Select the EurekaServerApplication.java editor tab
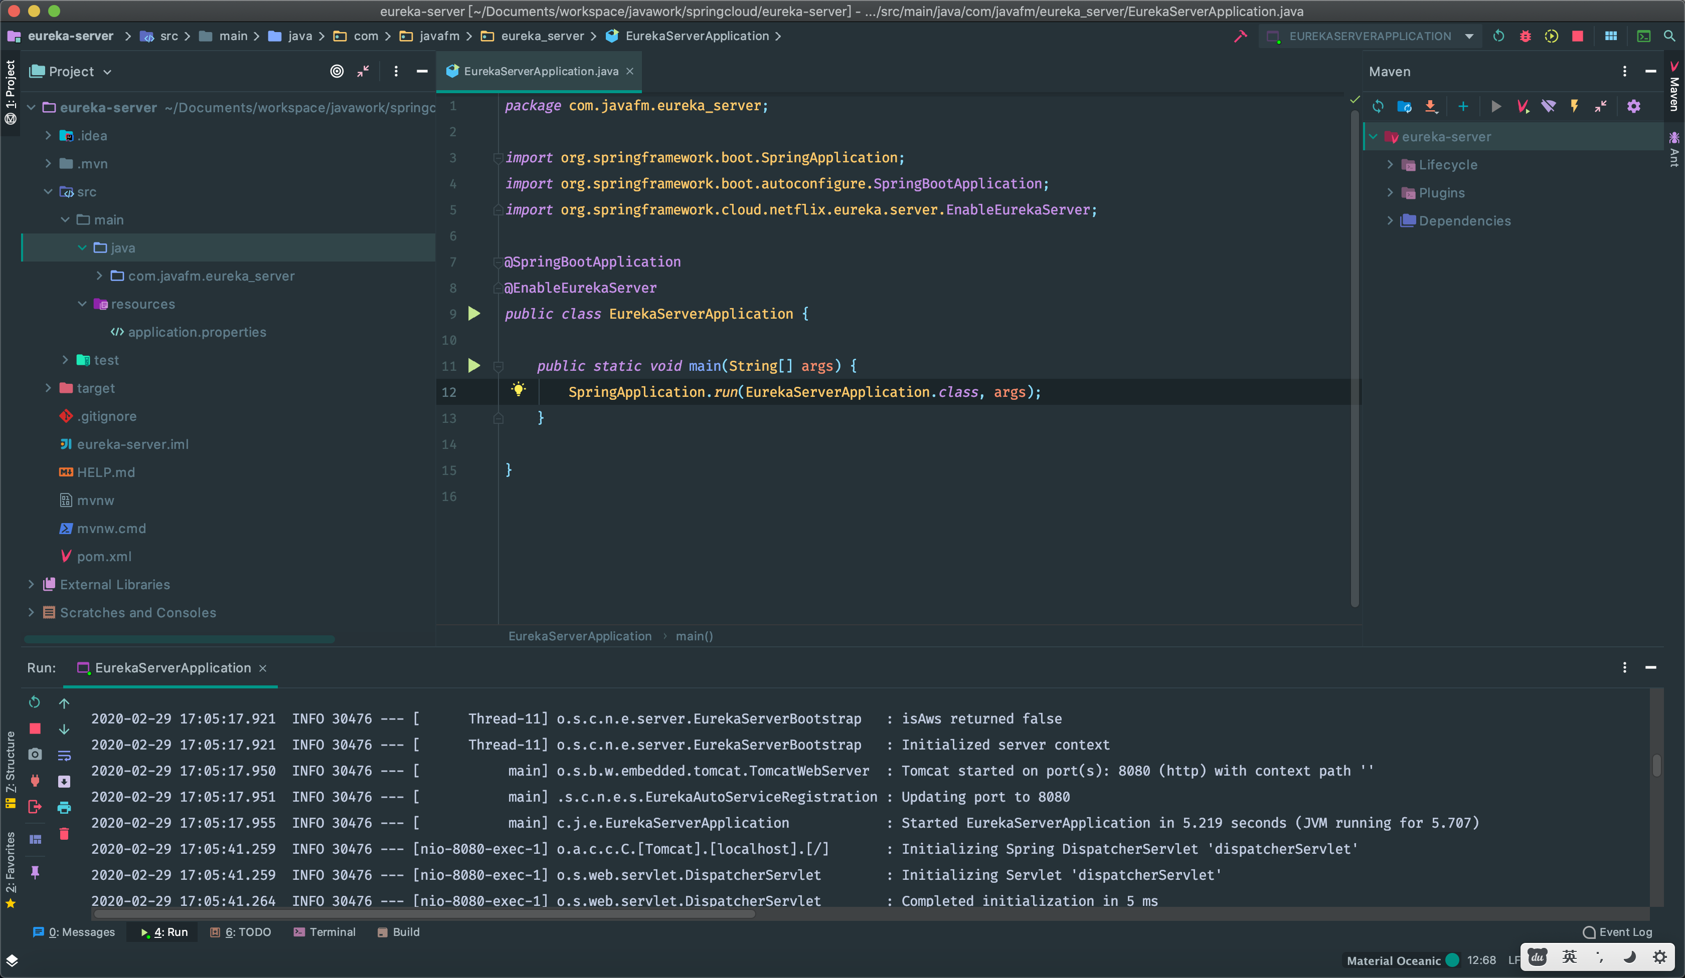Screen dimensions: 1685x978 coord(540,71)
